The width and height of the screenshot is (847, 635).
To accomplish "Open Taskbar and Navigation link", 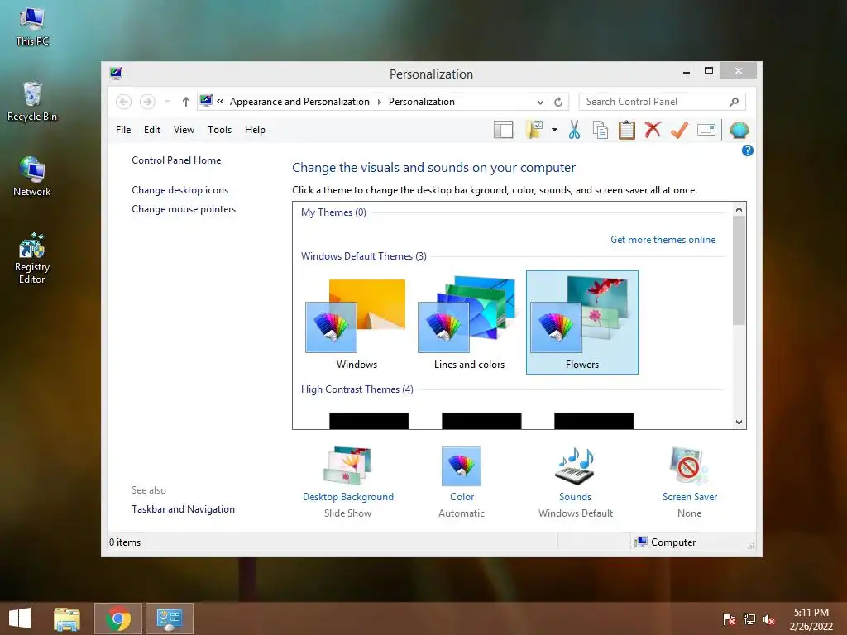I will pos(183,509).
